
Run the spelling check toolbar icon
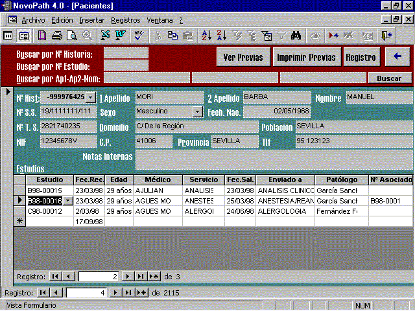coord(139,36)
